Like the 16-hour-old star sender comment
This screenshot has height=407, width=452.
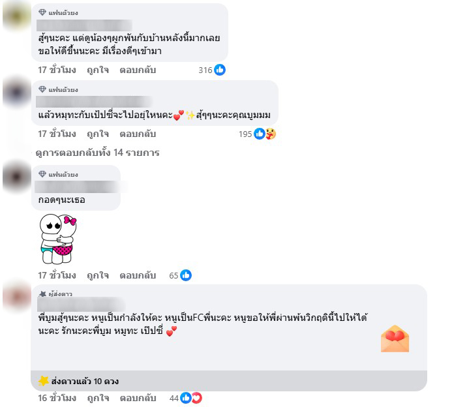(98, 398)
